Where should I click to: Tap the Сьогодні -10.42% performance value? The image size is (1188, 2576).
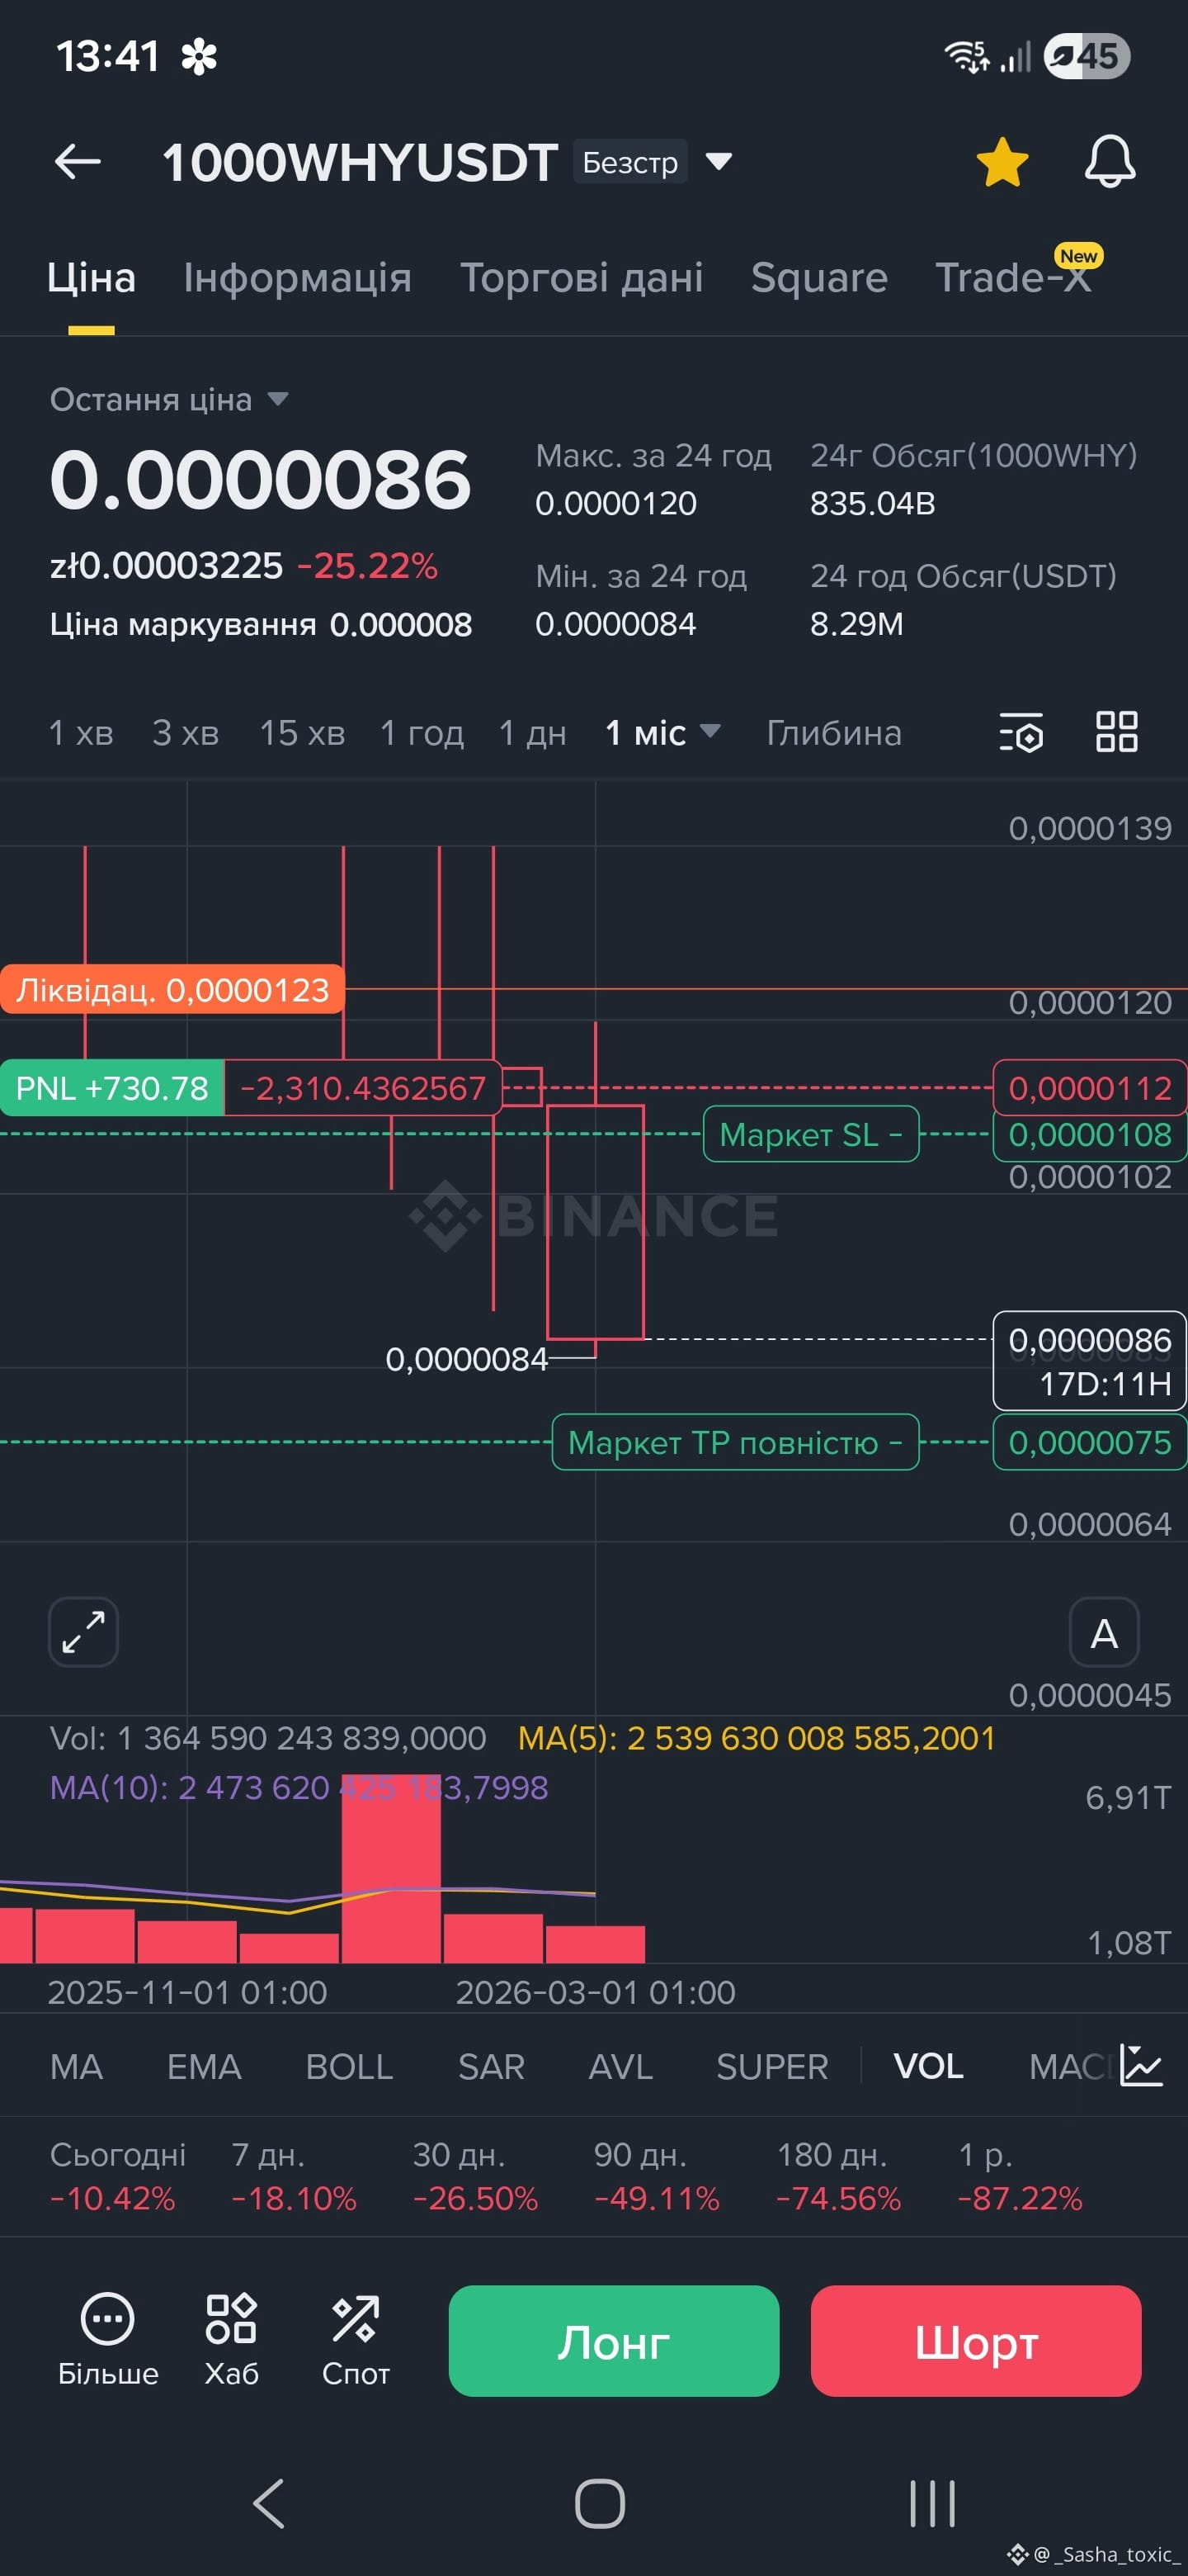[x=118, y=2176]
